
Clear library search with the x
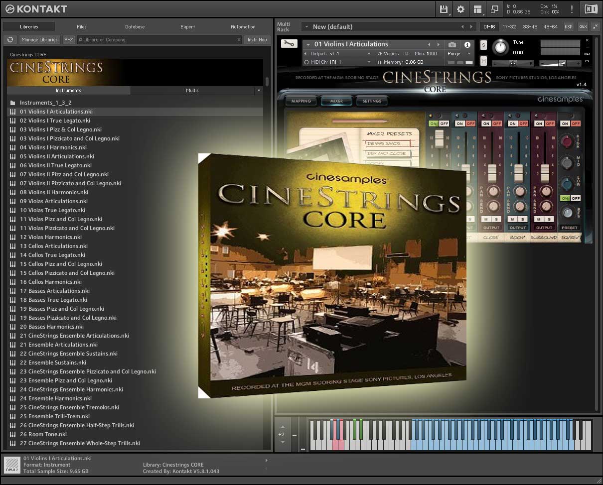[238, 40]
